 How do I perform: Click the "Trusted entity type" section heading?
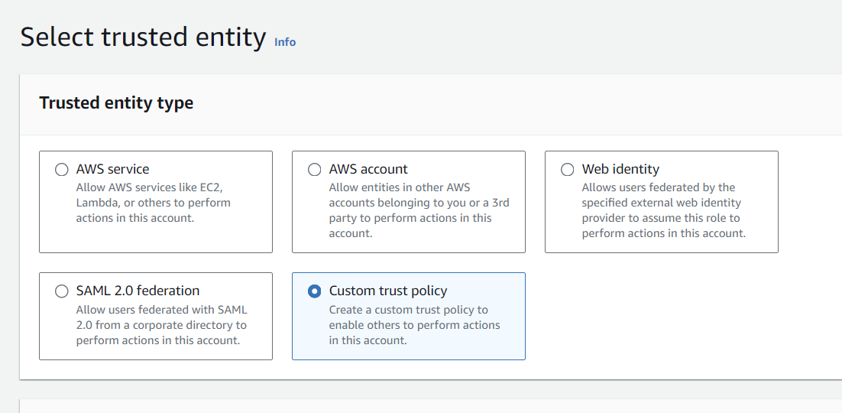[116, 102]
